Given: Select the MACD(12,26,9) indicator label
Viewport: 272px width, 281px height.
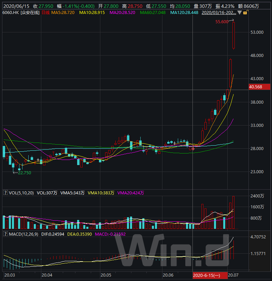Looking at the screenshot, I should coord(24,234).
